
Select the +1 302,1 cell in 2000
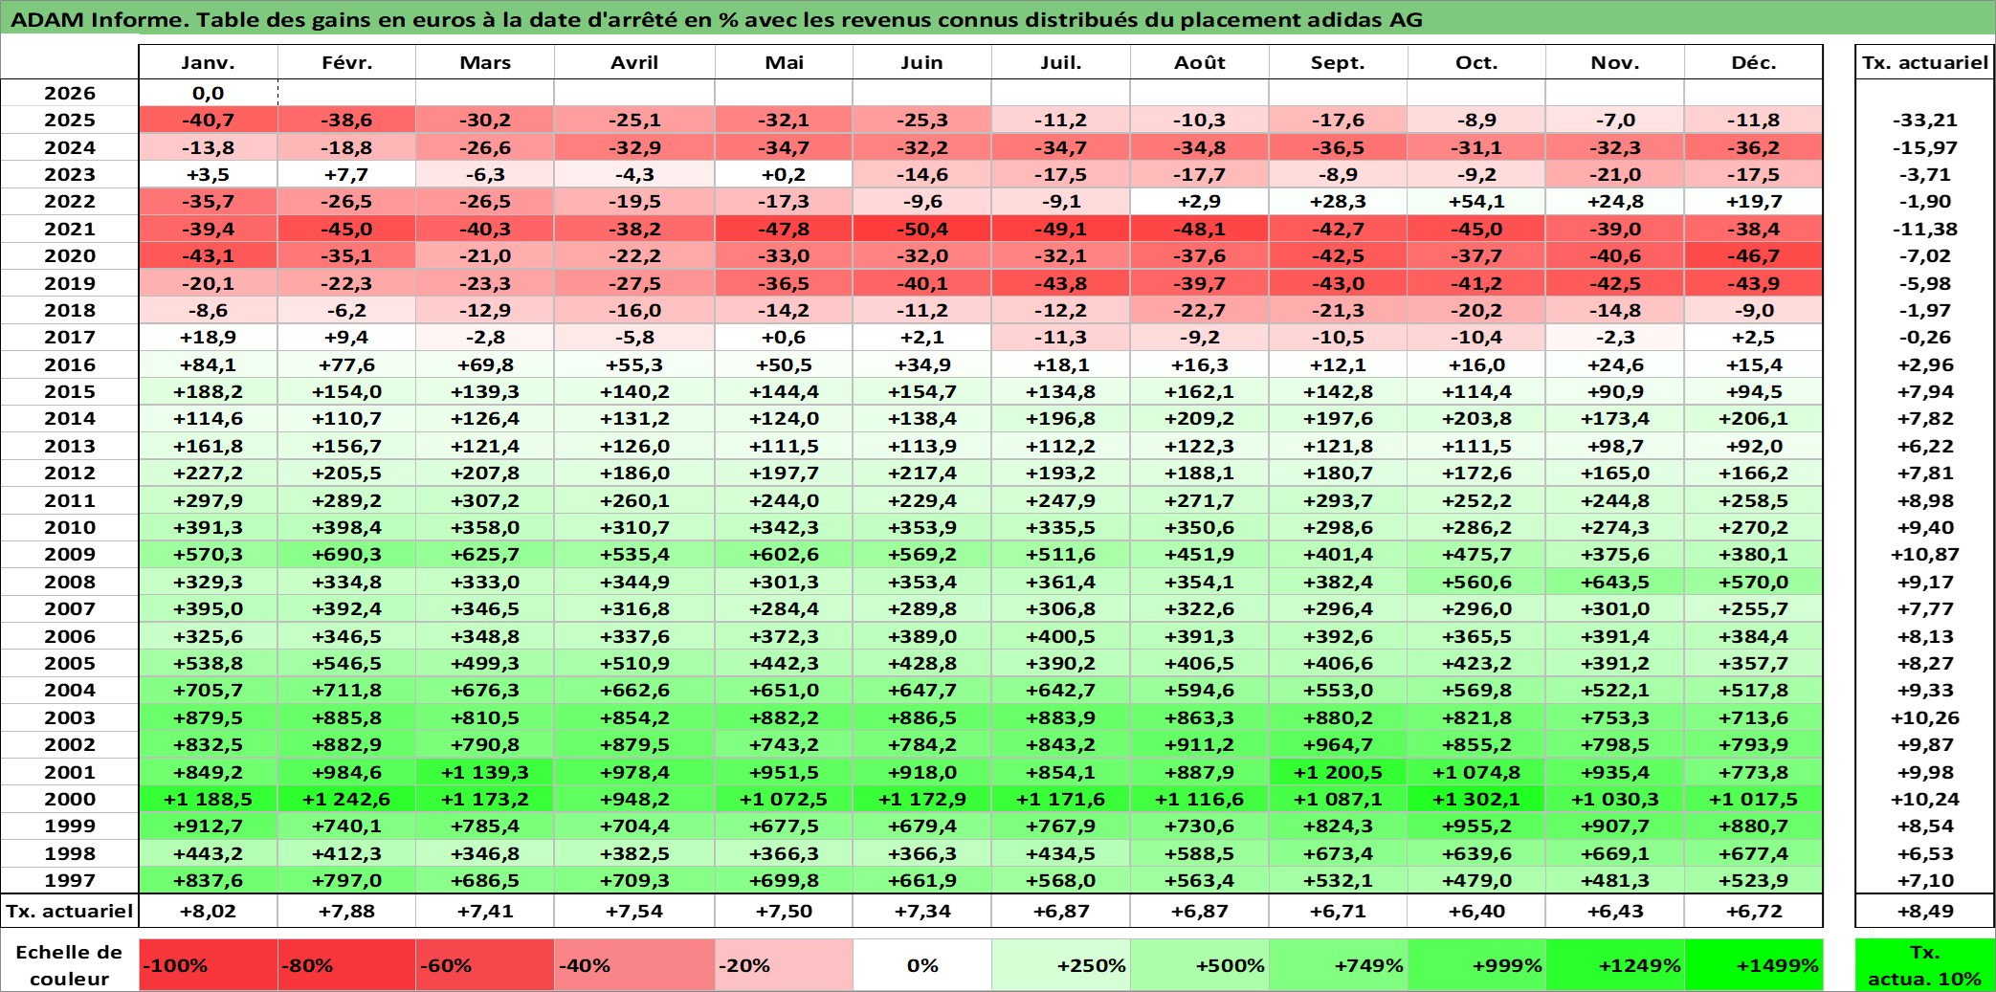coord(1476,799)
